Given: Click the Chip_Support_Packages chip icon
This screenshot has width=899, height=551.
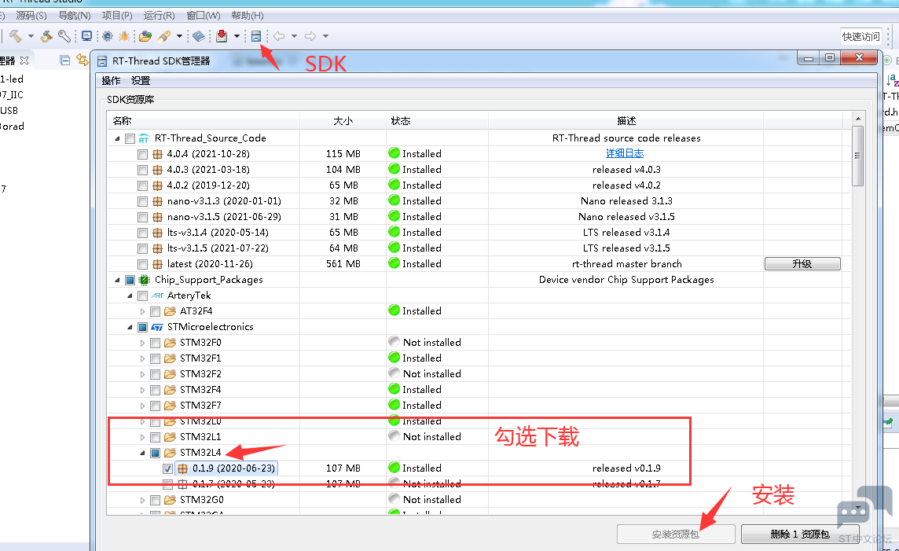Looking at the screenshot, I should coord(144,280).
